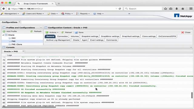This screenshot has height=109, width=194.
Task: Reload the page using the address bar refresh icon
Action: (x=120, y=9)
